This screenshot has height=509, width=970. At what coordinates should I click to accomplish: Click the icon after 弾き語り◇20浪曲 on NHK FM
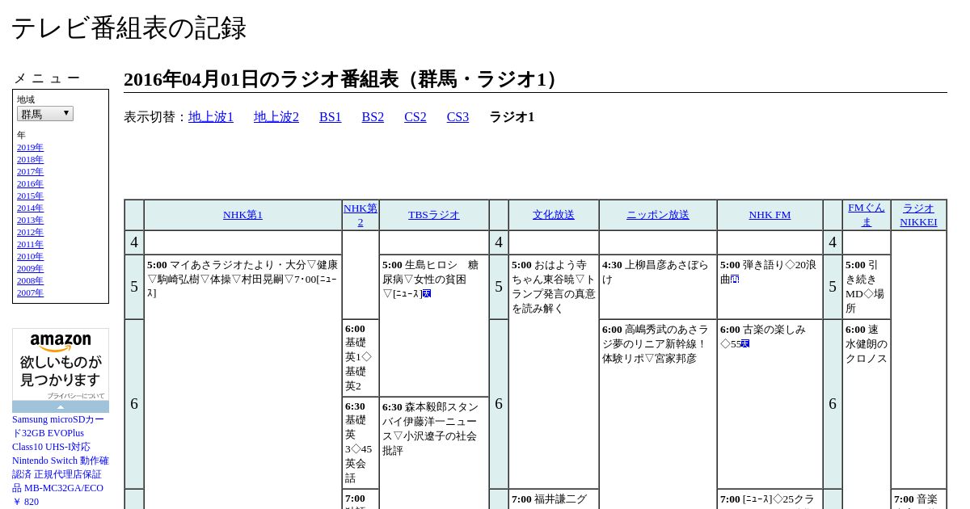(x=735, y=279)
